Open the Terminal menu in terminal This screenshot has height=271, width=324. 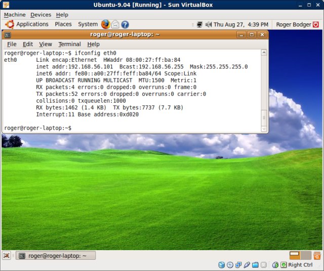pyautogui.click(x=69, y=44)
